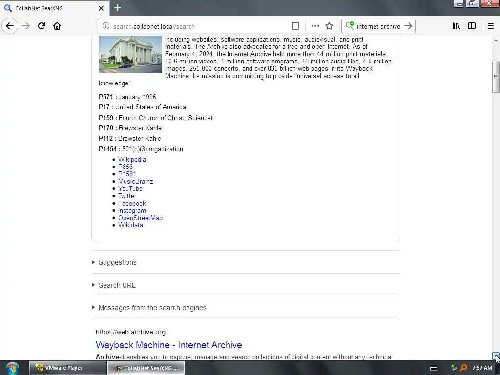This screenshot has width=500, height=375.
Task: Open the Wikidata link
Action: pyautogui.click(x=130, y=225)
